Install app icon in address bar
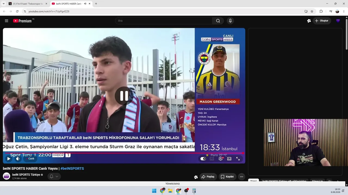 pyautogui.click(x=306, y=11)
